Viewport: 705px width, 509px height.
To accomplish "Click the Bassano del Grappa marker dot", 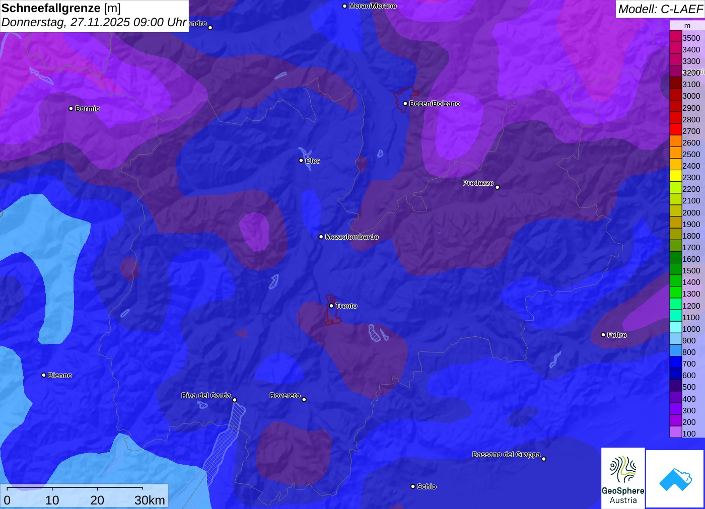I will point(544,459).
